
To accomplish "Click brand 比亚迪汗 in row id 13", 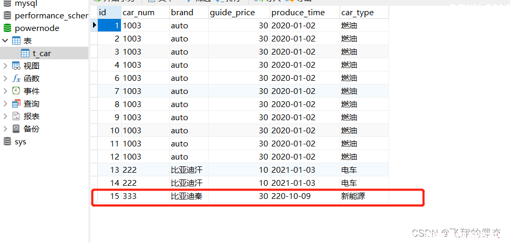I will (x=189, y=170).
